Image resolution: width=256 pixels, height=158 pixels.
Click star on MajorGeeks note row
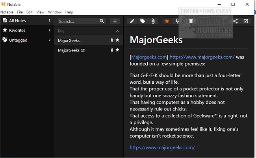[x=117, y=40]
